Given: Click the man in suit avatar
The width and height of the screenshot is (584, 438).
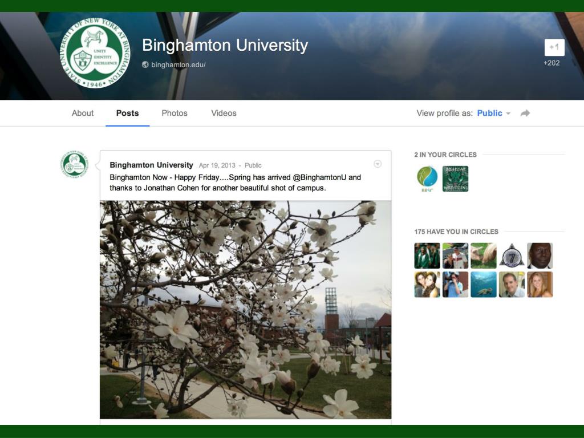Looking at the screenshot, I should [x=540, y=255].
